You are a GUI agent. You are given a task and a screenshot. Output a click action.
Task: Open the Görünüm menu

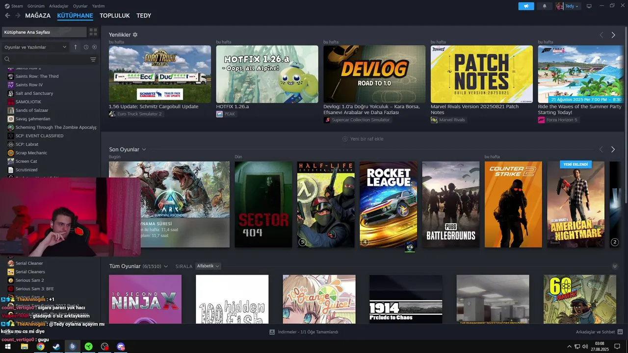pyautogui.click(x=36, y=6)
